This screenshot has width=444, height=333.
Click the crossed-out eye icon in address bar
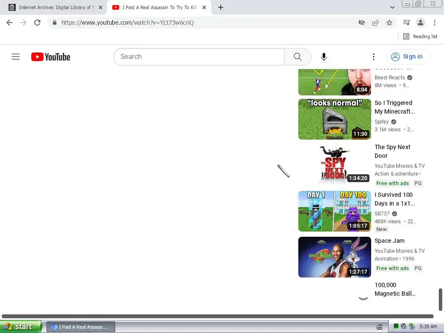362,23
